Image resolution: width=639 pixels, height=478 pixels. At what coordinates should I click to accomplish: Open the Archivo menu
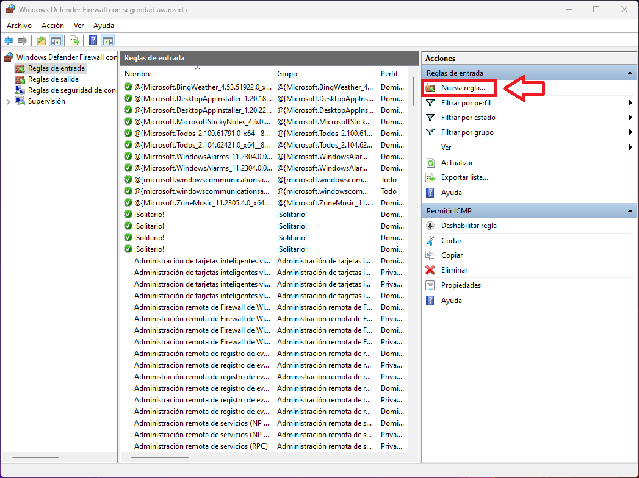click(19, 25)
